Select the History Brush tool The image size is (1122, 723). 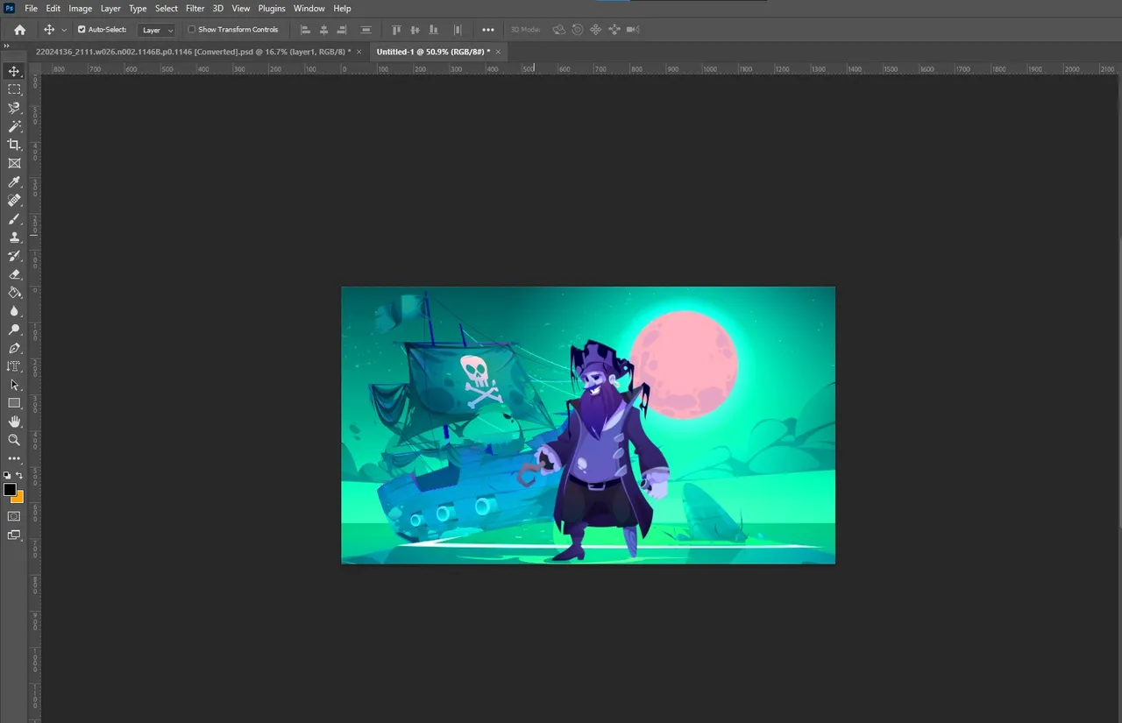point(14,255)
